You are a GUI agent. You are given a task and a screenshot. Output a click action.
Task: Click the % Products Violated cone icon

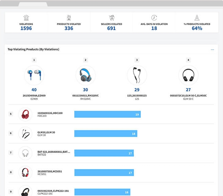coord(197,18)
